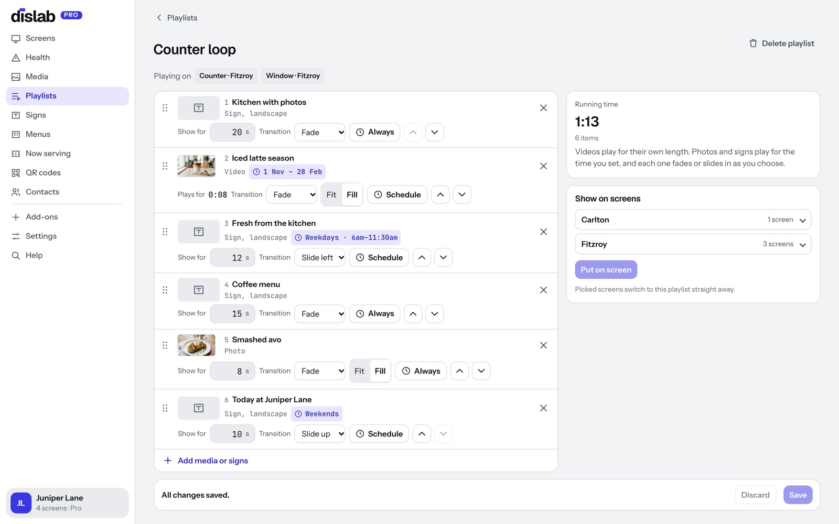
Task: Click sign icon for Fresh from the kitchen
Action: pos(199,232)
